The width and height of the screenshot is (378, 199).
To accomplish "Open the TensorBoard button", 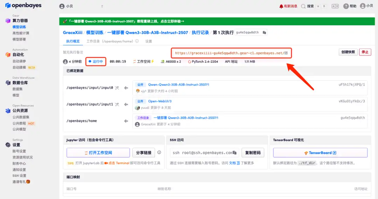I will (320, 153).
